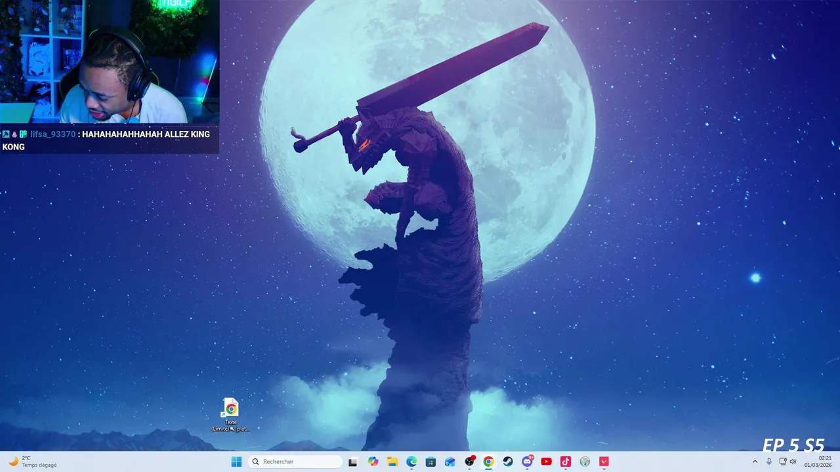Open Microsoft Store from the taskbar
The width and height of the screenshot is (840, 472).
430,462
